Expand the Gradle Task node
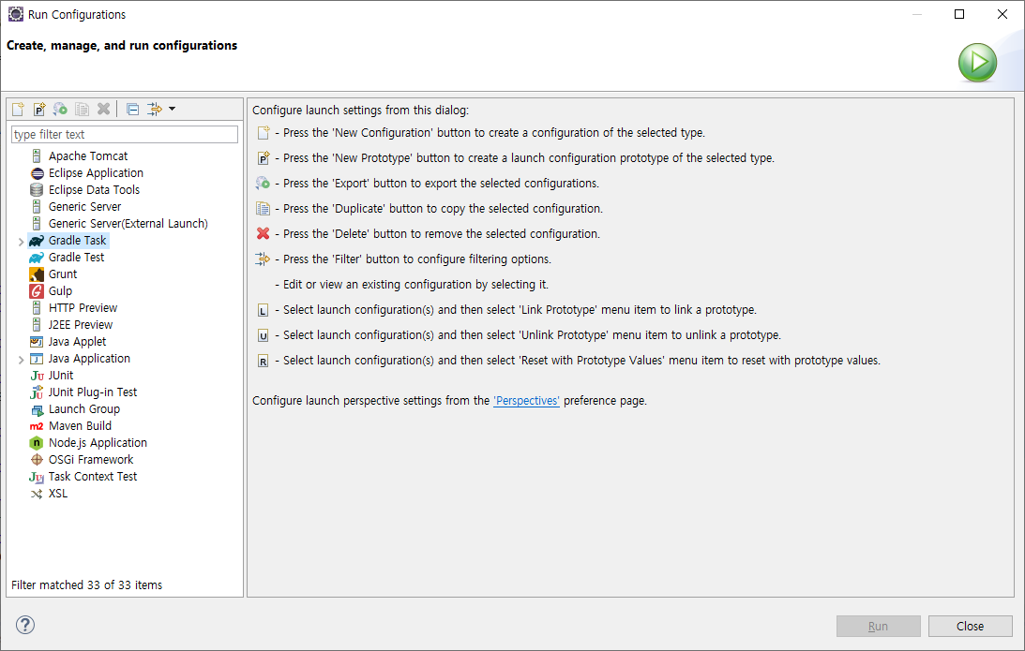The height and width of the screenshot is (651, 1025). (x=21, y=242)
